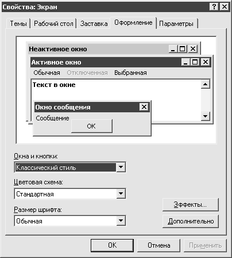
Task: Click minimize icon on Неактивное окно preview
Action: click(x=173, y=49)
